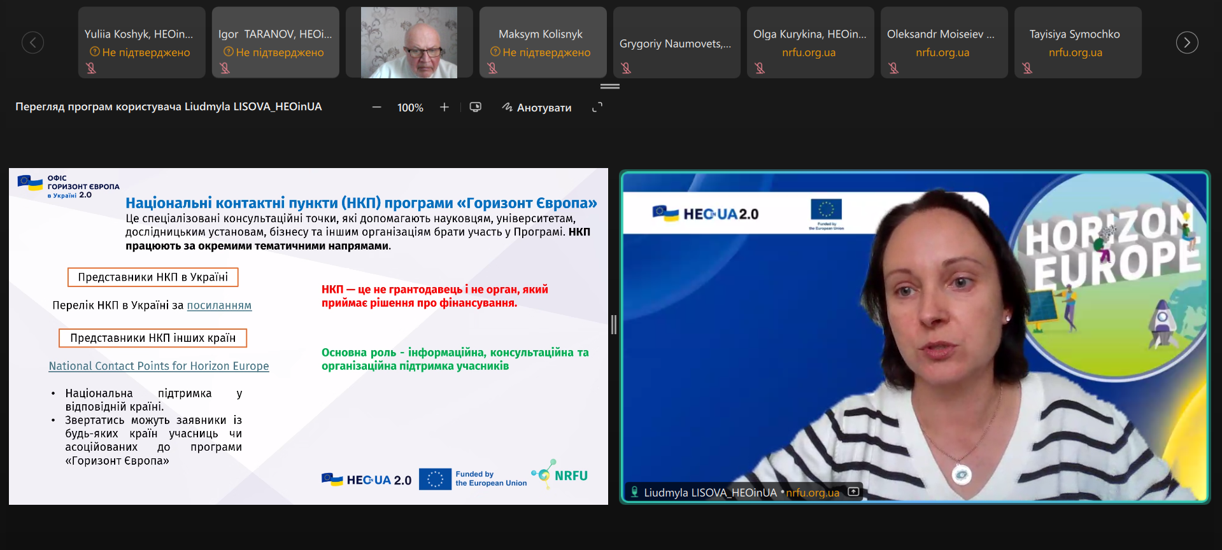1222x550 pixels.
Task: Select the participant tile with live video
Action: 409,43
